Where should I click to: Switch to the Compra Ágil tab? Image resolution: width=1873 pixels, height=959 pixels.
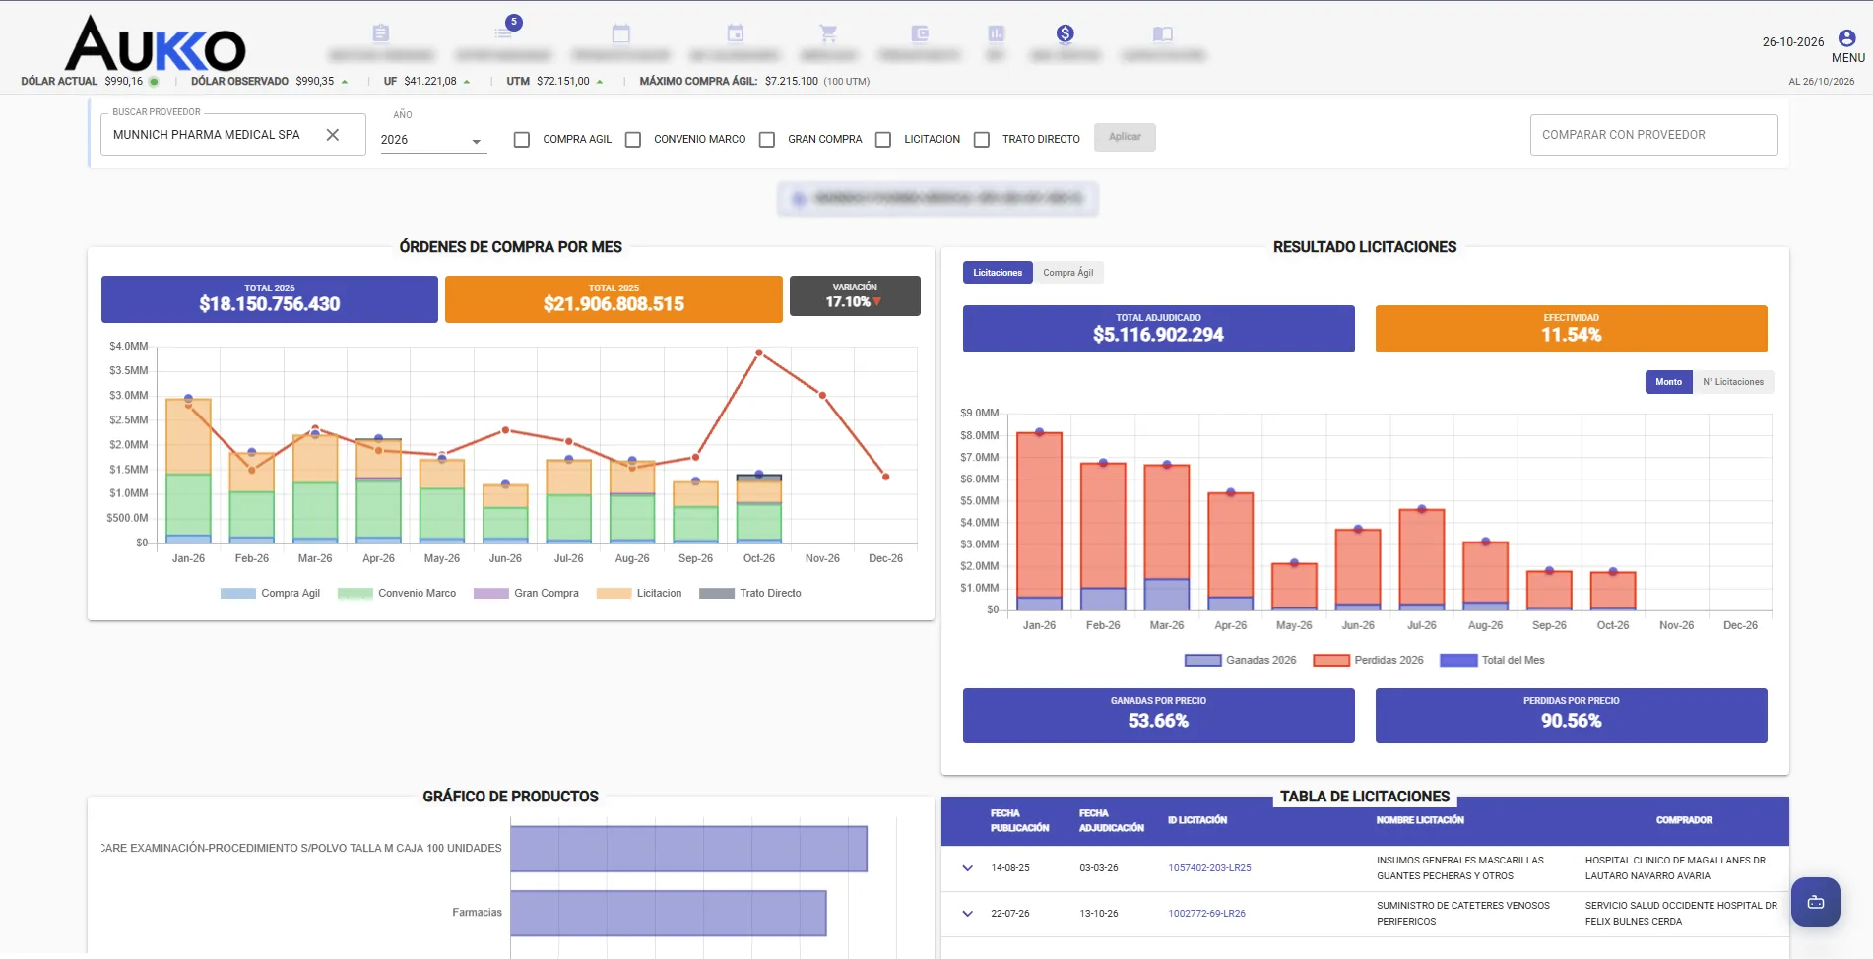pos(1068,273)
